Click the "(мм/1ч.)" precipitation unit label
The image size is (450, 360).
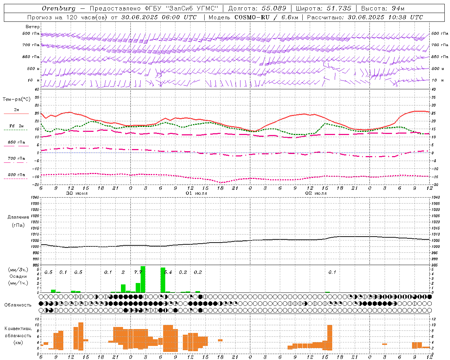[18, 283]
